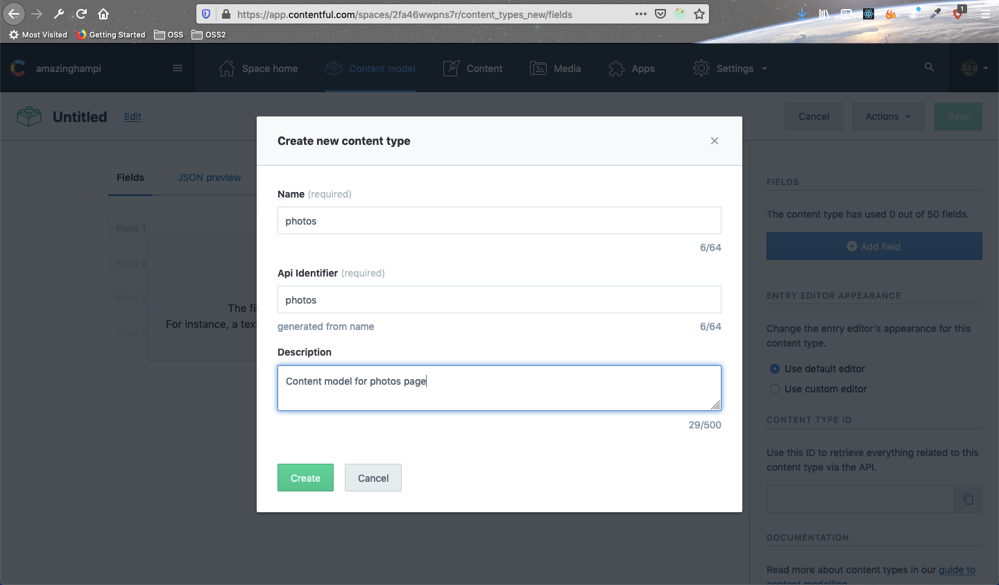Click the Cancel button in the page header
The image size is (999, 585).
pos(814,116)
